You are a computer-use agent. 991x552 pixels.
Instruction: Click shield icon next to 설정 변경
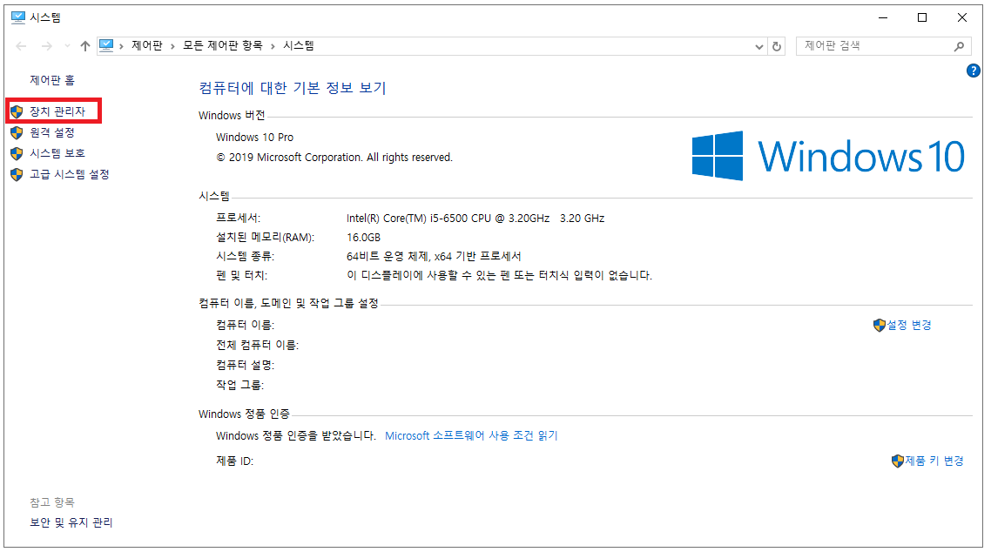click(880, 326)
